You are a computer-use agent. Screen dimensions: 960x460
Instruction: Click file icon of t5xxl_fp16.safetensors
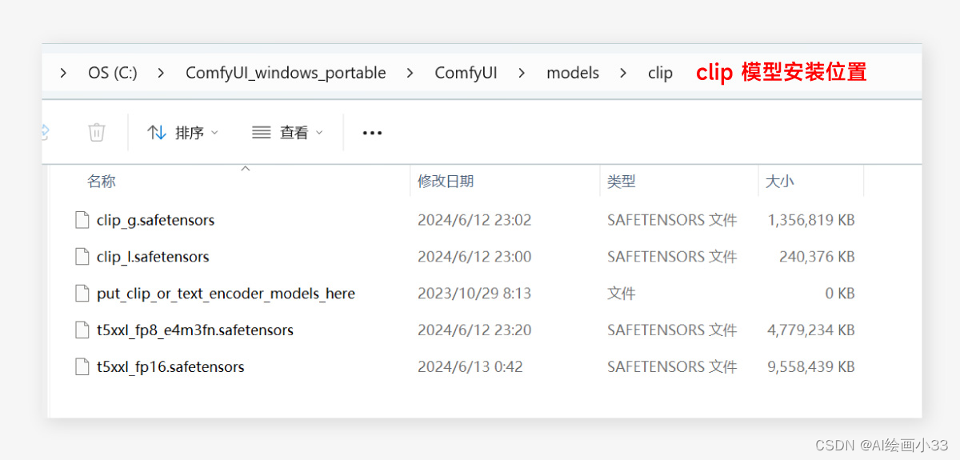coord(82,367)
